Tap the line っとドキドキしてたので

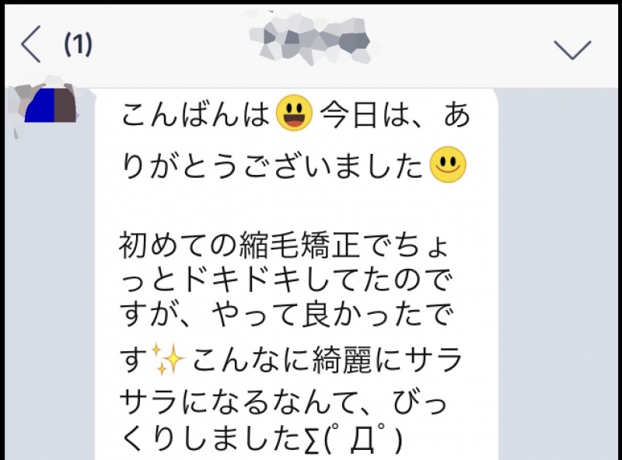click(x=286, y=280)
